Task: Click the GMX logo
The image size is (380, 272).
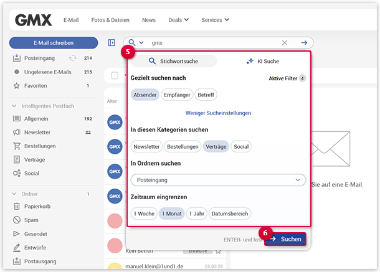Action: tap(33, 20)
